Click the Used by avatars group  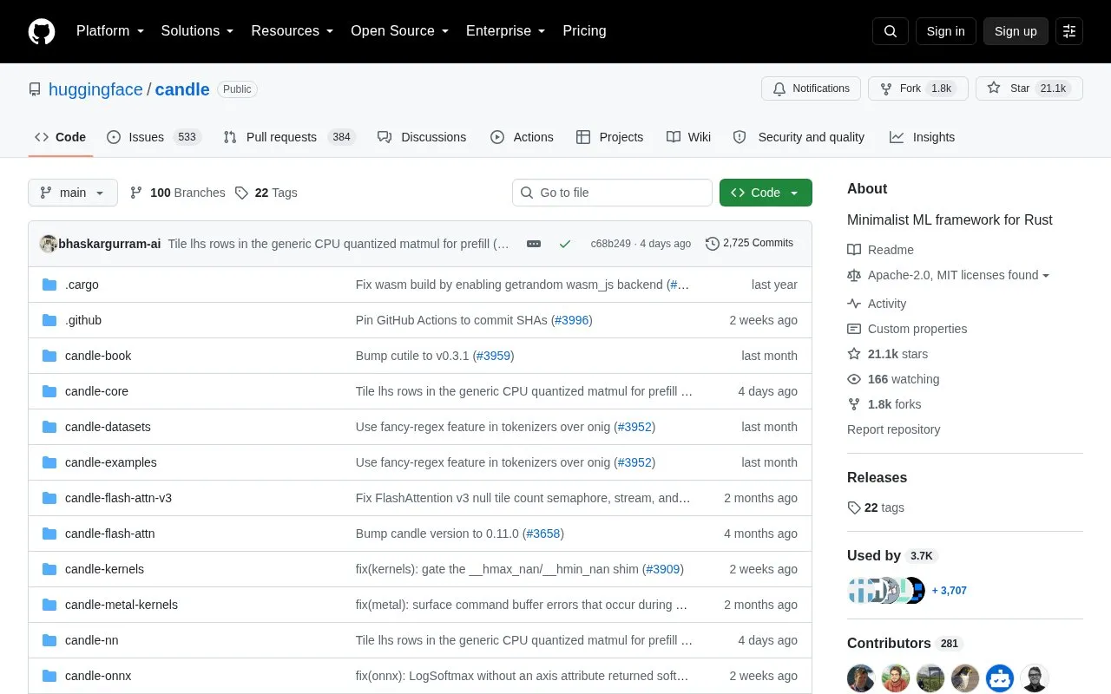tap(886, 591)
